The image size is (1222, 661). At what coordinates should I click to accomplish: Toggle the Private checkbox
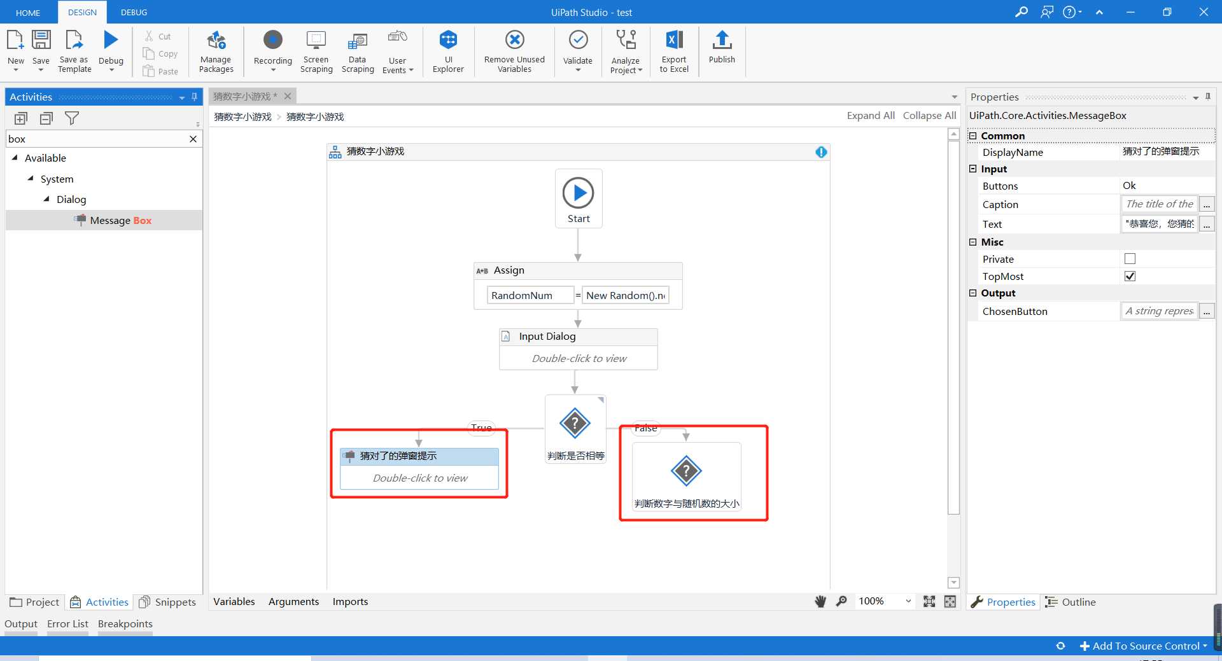[x=1130, y=259]
